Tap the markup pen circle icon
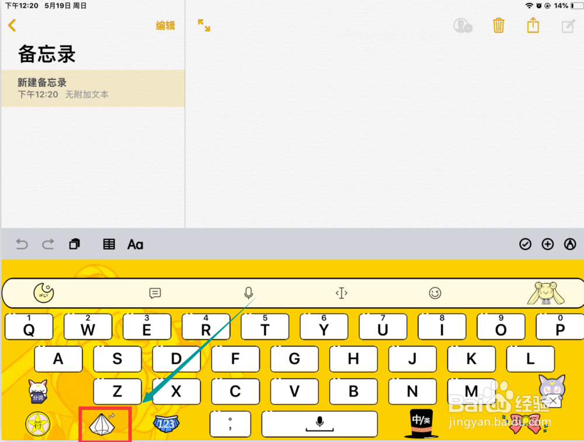The image size is (584, 442). point(570,244)
